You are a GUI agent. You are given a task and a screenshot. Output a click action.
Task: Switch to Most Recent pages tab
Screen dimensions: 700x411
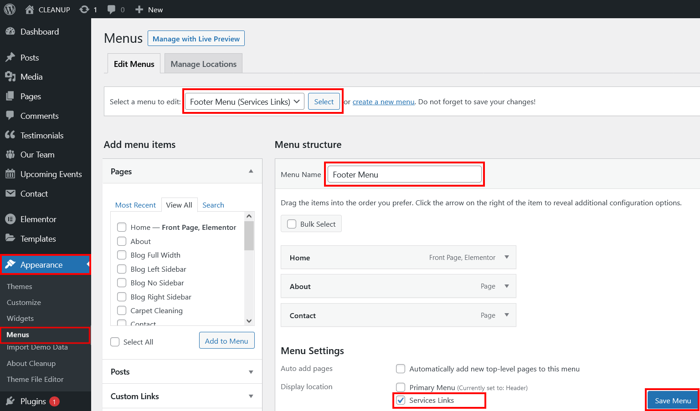135,205
